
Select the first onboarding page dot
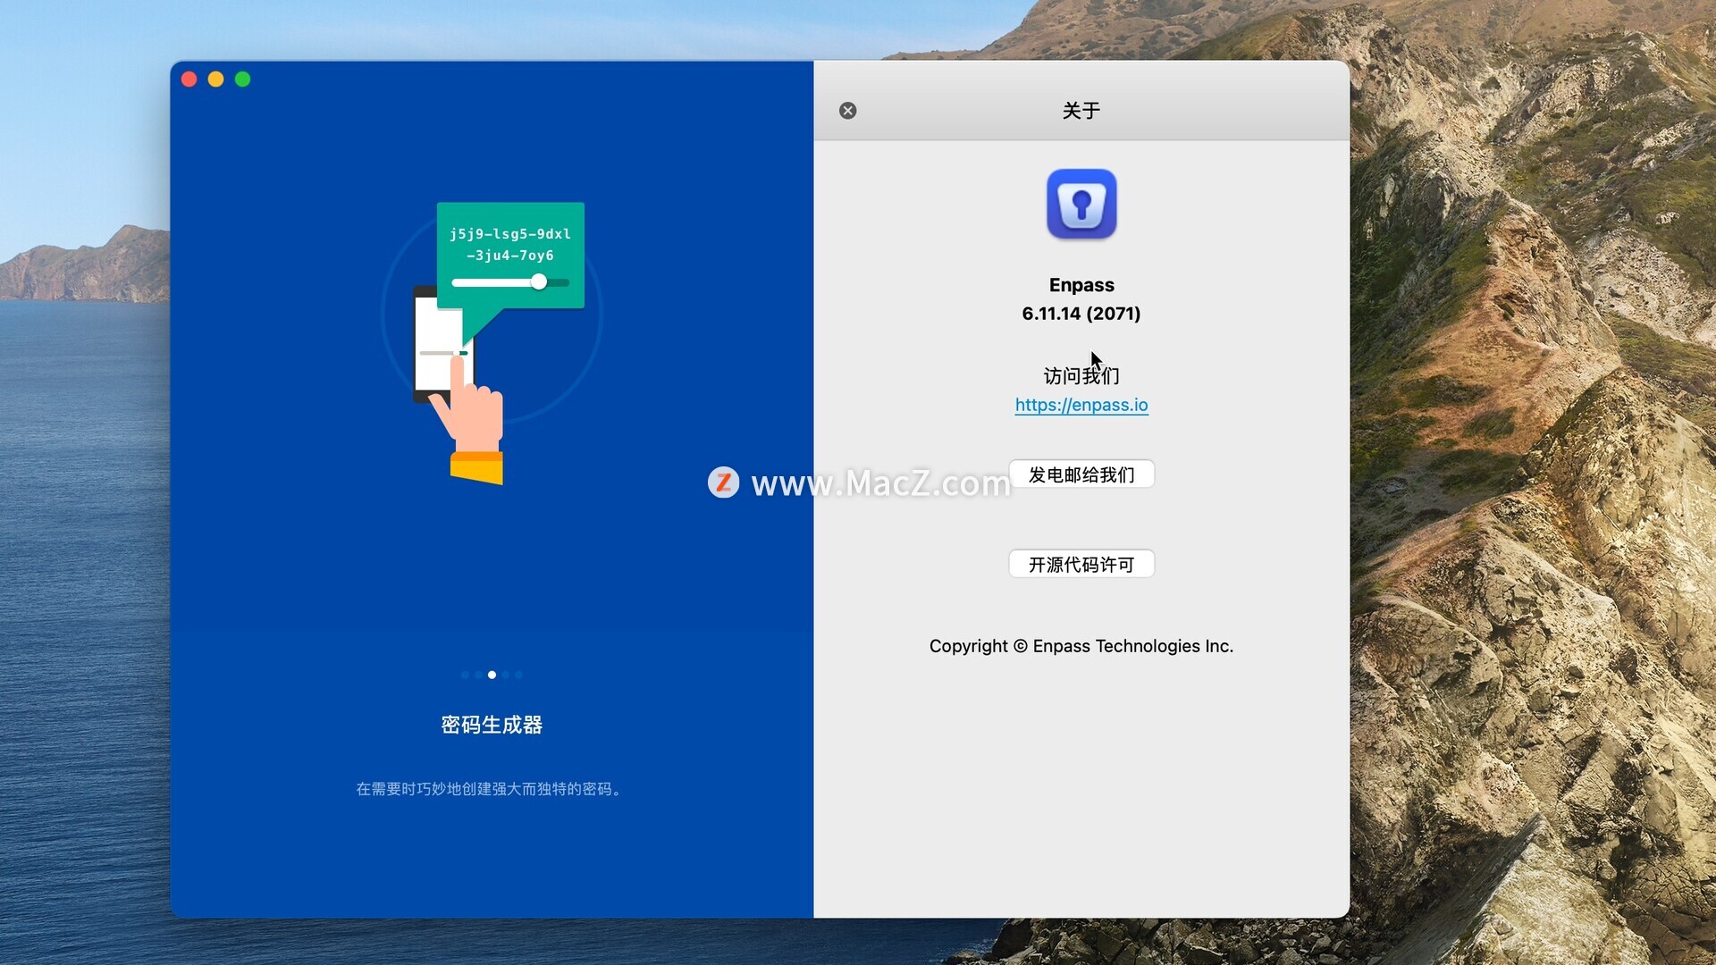[465, 675]
